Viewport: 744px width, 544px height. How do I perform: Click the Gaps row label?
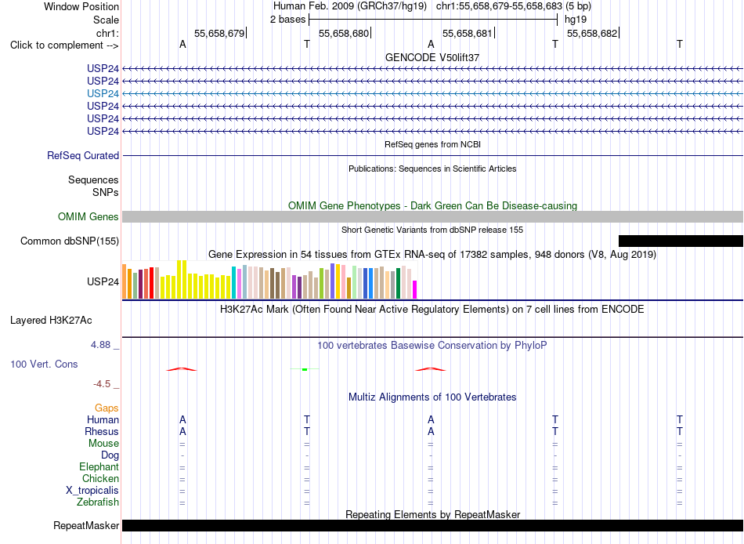(107, 408)
